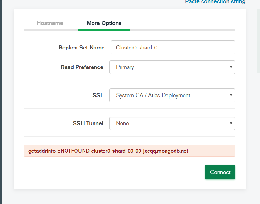The width and height of the screenshot is (260, 204).
Task: Click the Paste connection string link
Action: click(x=215, y=2)
